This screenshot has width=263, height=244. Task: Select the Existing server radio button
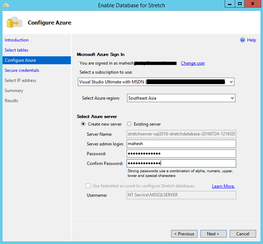129,124
